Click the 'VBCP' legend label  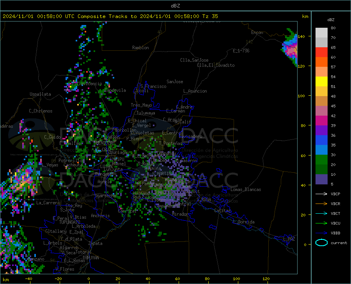point(335,194)
